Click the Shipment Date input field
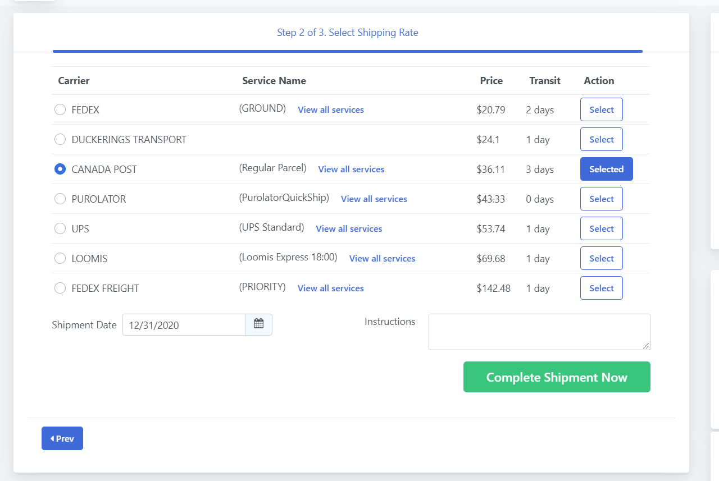This screenshot has height=481, width=719. [x=184, y=325]
